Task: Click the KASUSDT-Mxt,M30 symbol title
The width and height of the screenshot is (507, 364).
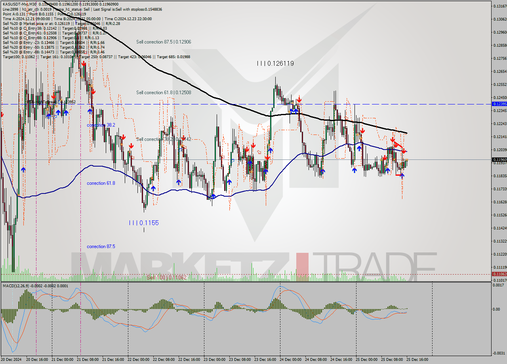Action: tap(19, 4)
